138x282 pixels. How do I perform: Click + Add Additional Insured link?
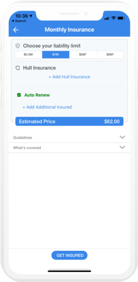[47, 107]
